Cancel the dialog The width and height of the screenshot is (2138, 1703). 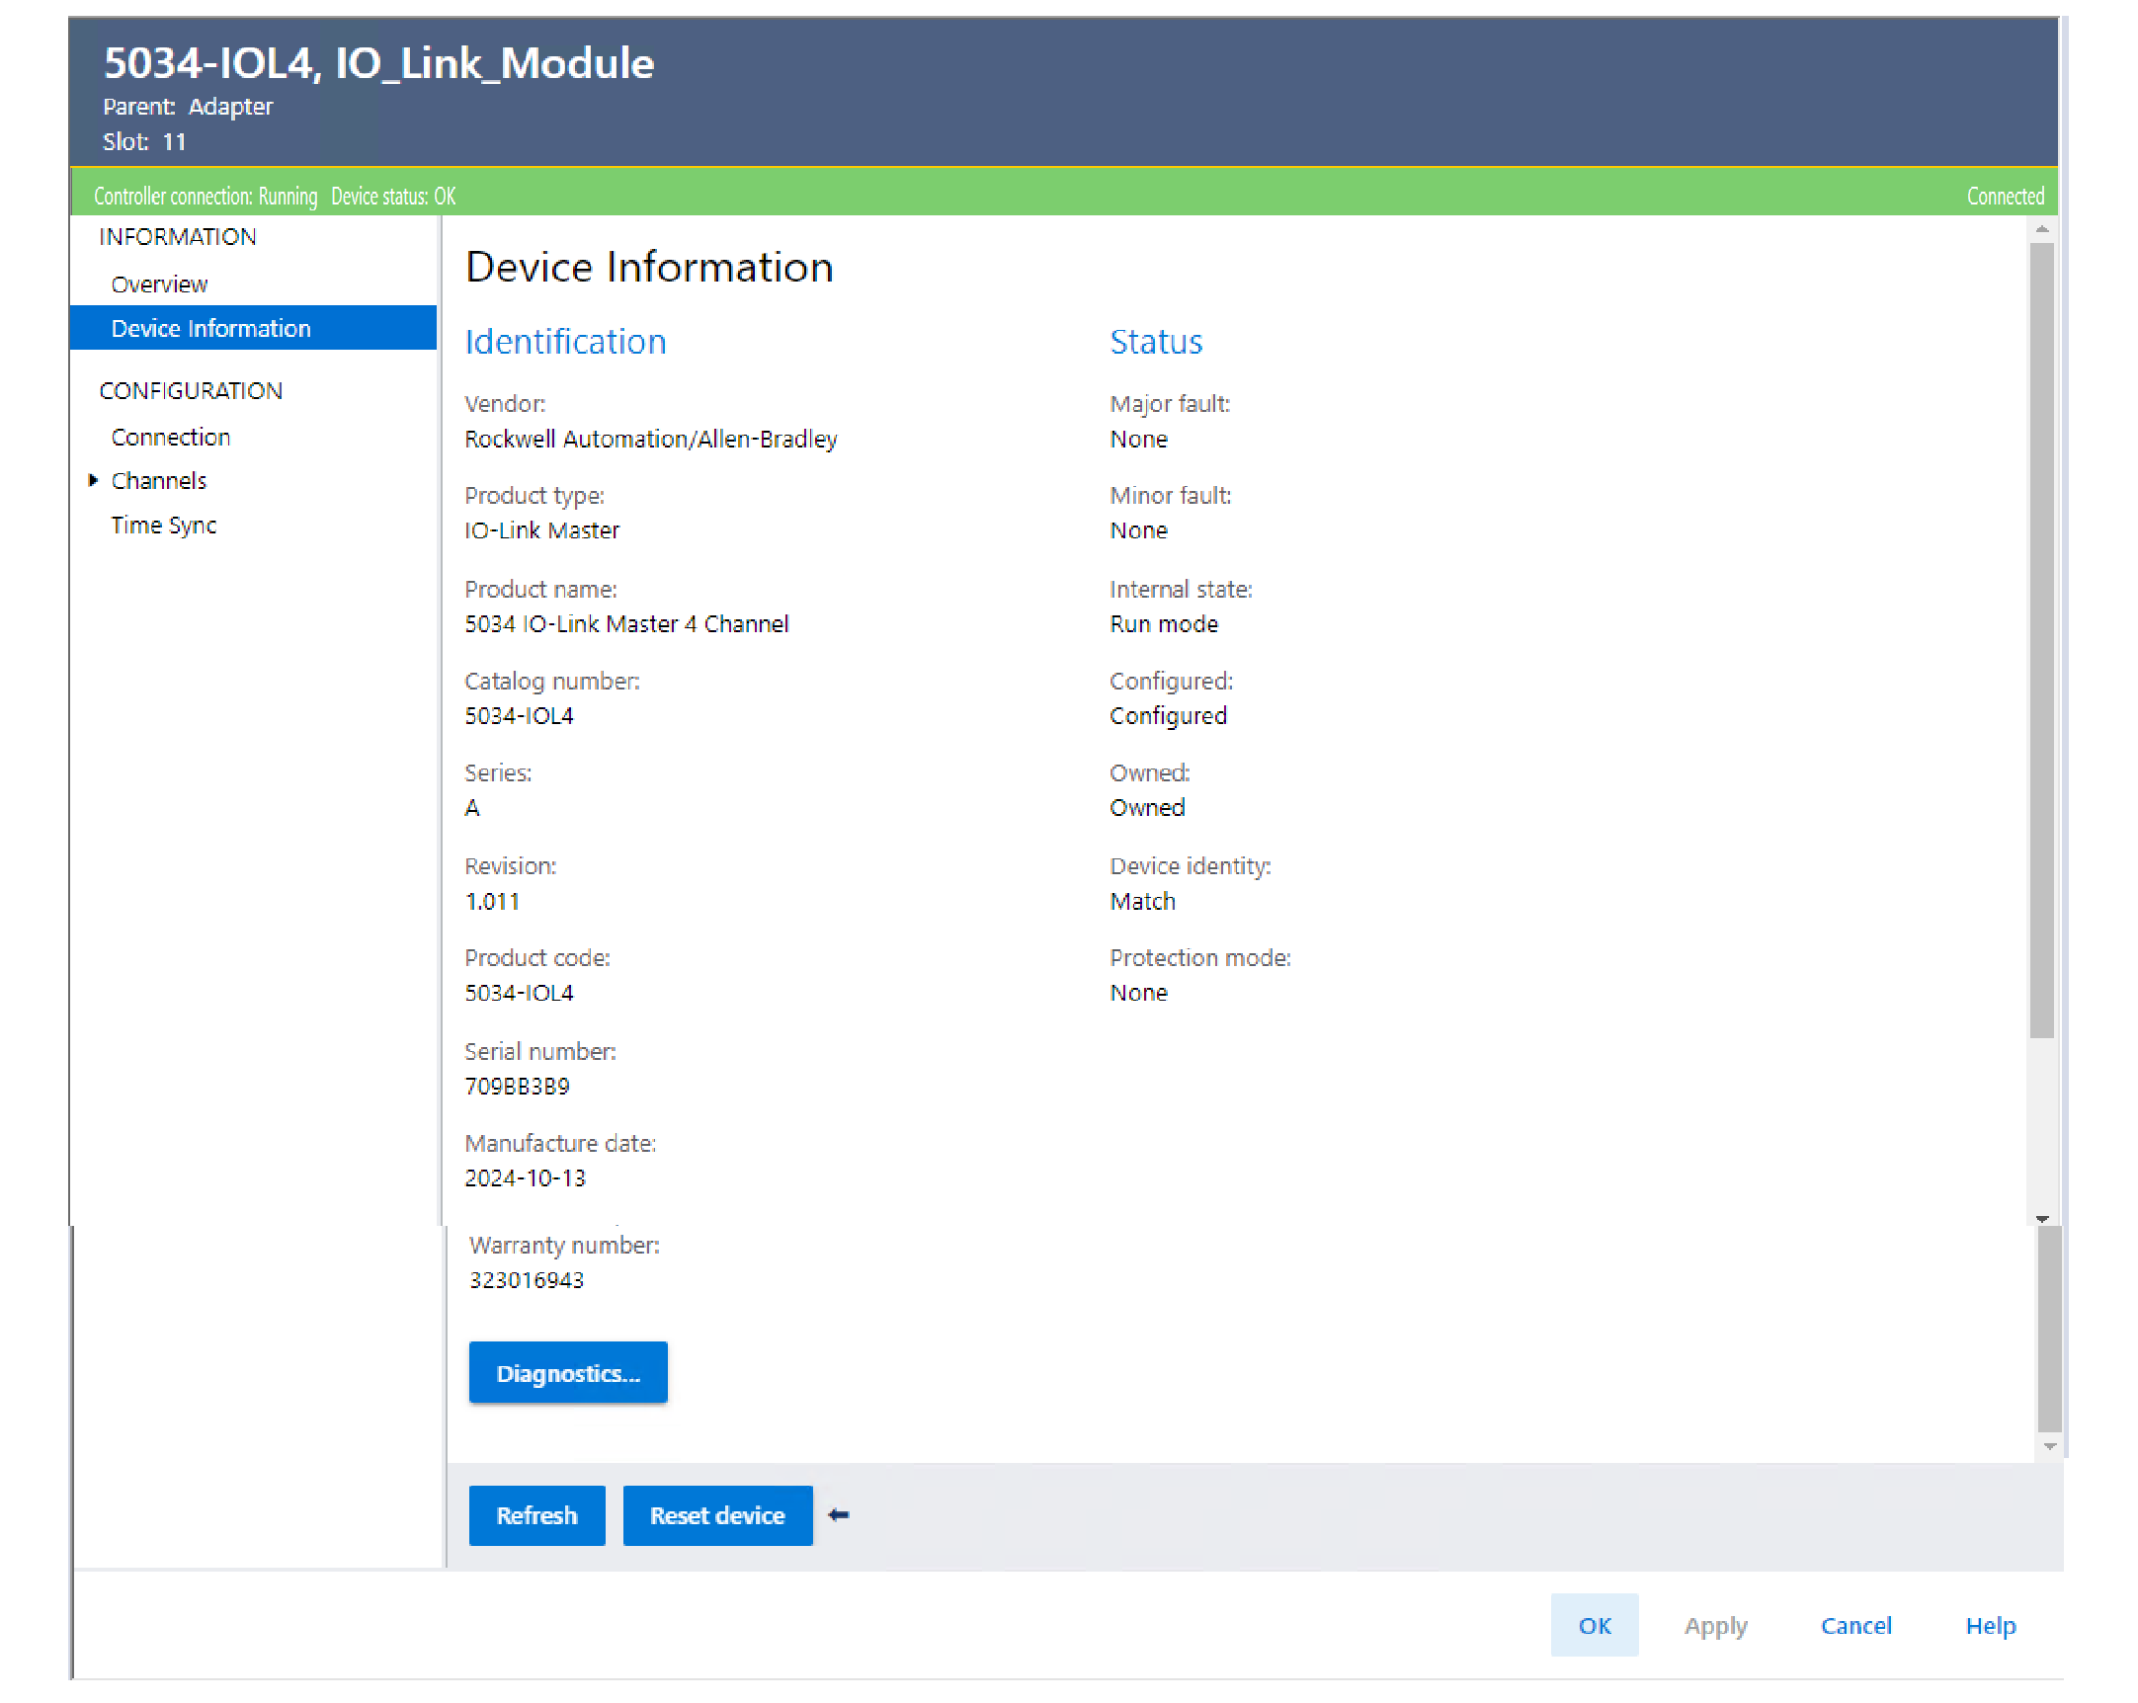[1855, 1626]
